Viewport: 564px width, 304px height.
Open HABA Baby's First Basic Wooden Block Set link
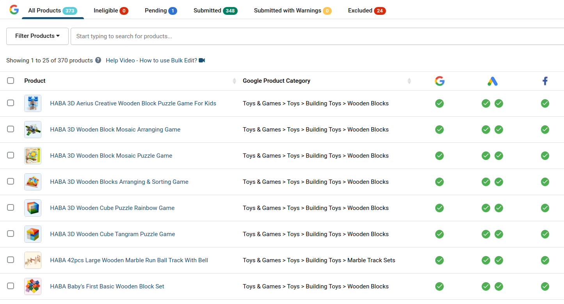[107, 286]
